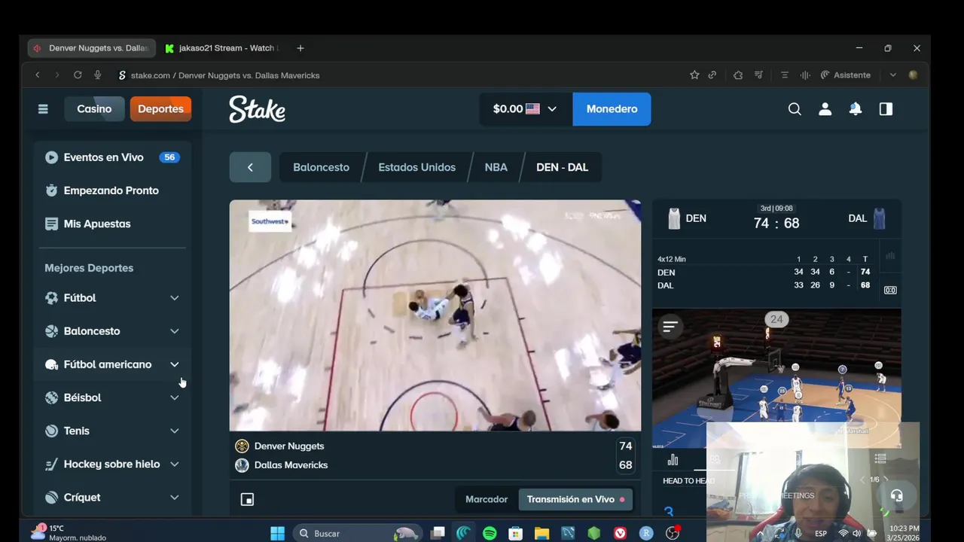Switch to Deportes section
Screen dimensions: 964x542
pyautogui.click(x=160, y=109)
